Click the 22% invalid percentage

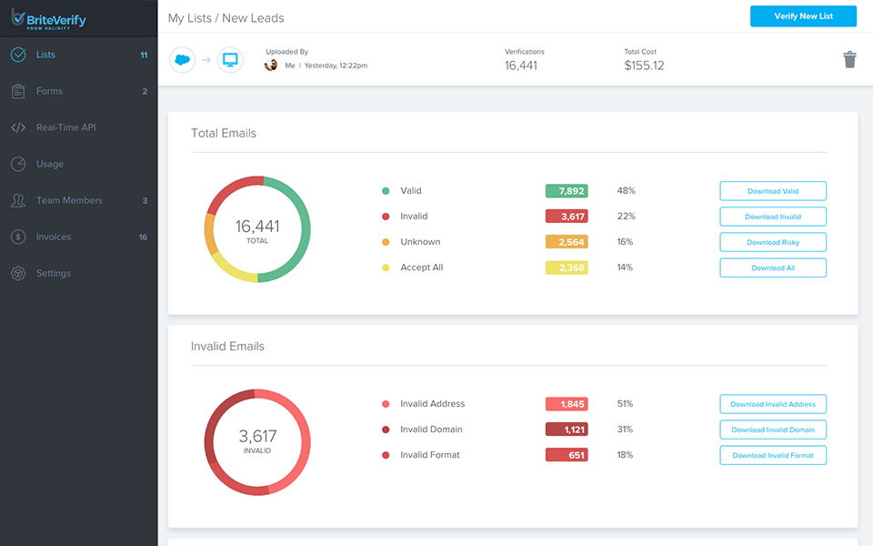tap(626, 217)
